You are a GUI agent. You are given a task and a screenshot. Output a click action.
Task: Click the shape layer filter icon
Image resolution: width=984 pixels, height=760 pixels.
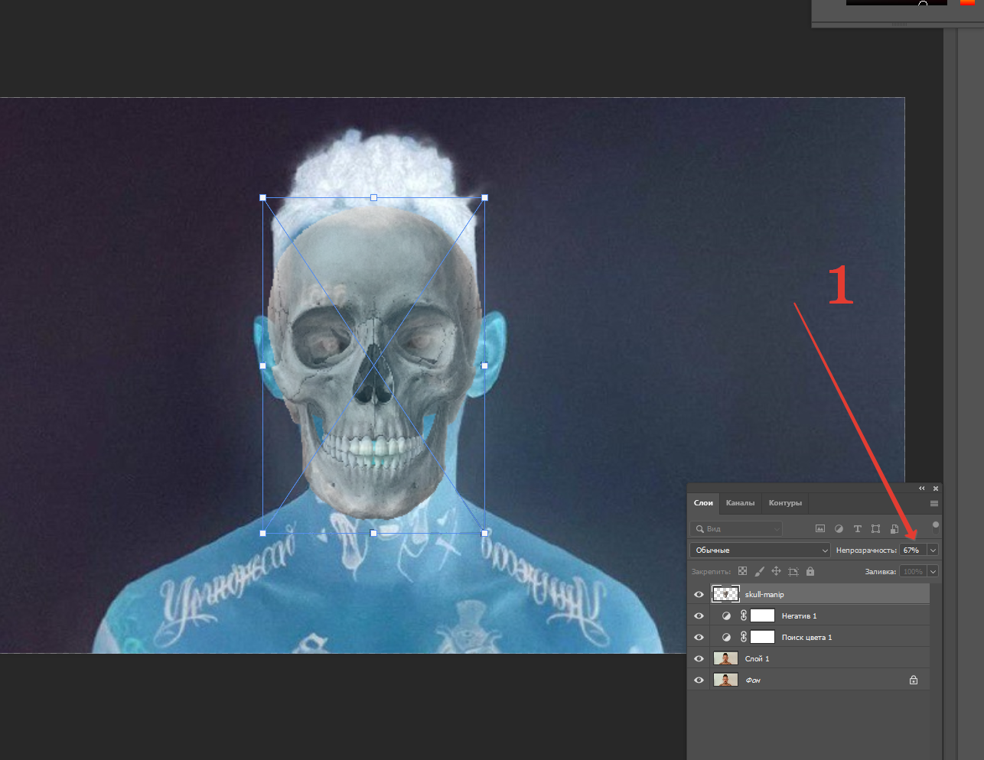875,528
